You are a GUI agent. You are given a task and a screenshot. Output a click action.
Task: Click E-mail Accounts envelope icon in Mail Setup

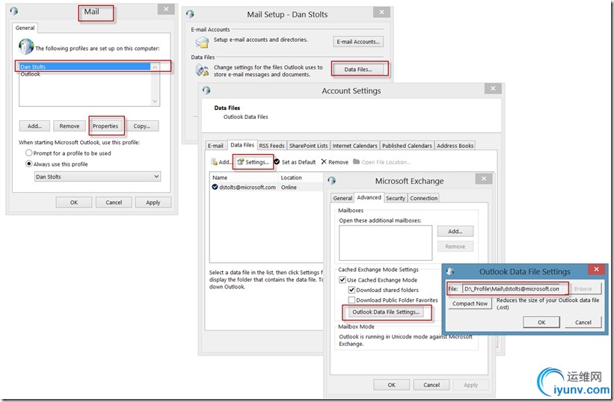coord(202,41)
